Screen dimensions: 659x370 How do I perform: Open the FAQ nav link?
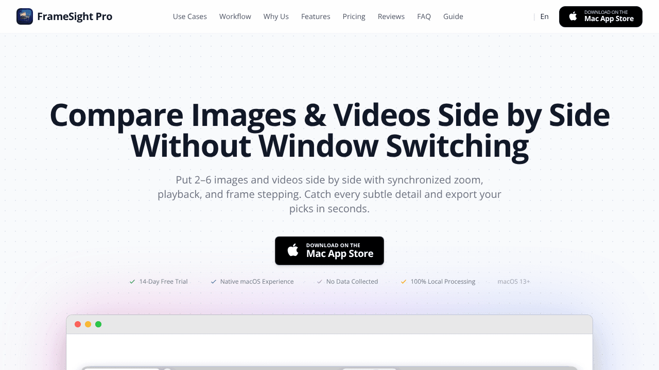424,16
